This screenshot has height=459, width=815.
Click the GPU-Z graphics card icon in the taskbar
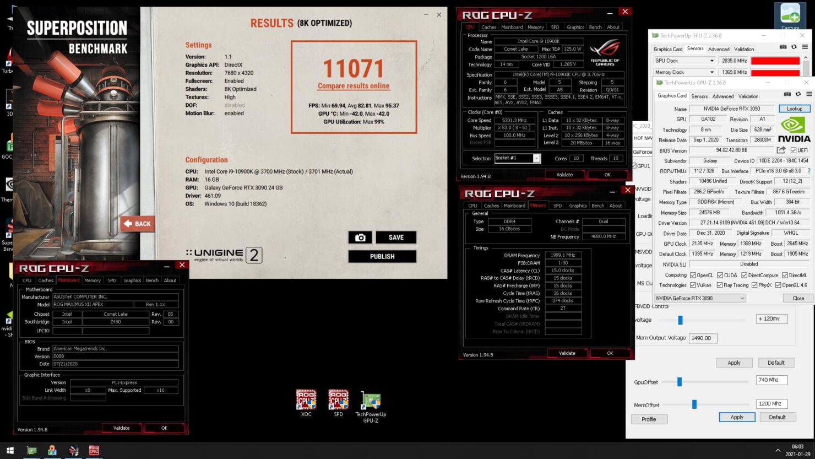pos(32,451)
